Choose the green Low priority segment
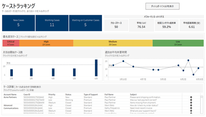This screenshot has height=117, width=206. coord(178,43)
